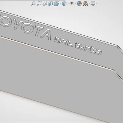The height and width of the screenshot is (123, 123).
Task: Click the Zoom to Fit icon
Action: coord(33,4)
